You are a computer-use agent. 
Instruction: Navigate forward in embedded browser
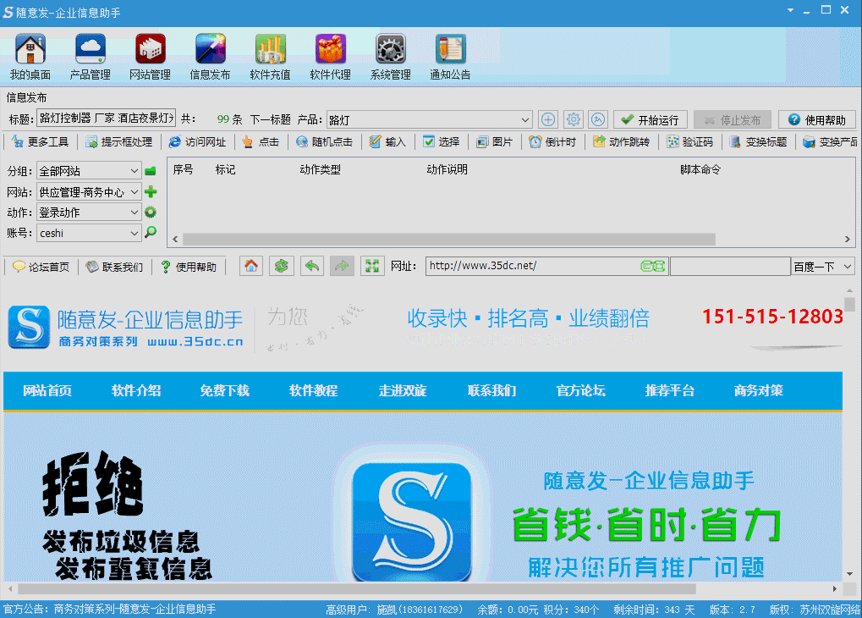pyautogui.click(x=342, y=267)
